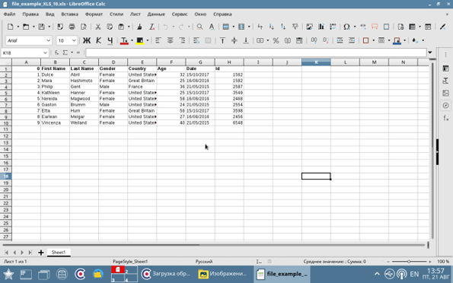Open the sidebar Functions fx icon

446,118
